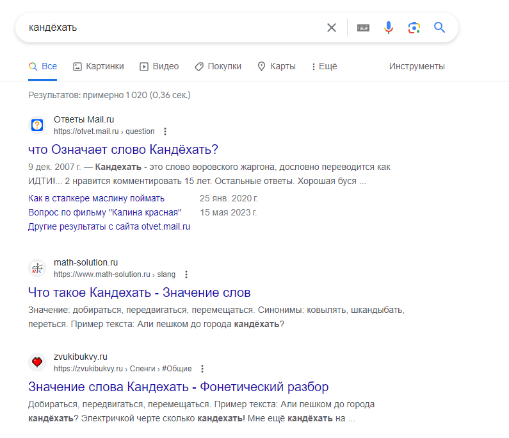
Task: Go to the Покупки tab
Action: click(218, 66)
